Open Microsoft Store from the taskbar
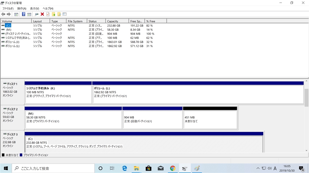Screen dimensions: 309x173 coord(148,168)
